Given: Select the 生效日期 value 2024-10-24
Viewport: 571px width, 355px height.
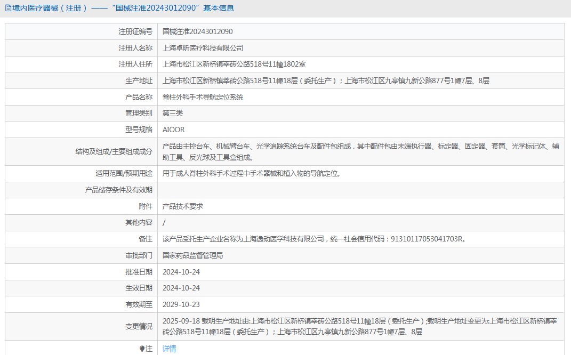Looking at the screenshot, I should [x=181, y=288].
